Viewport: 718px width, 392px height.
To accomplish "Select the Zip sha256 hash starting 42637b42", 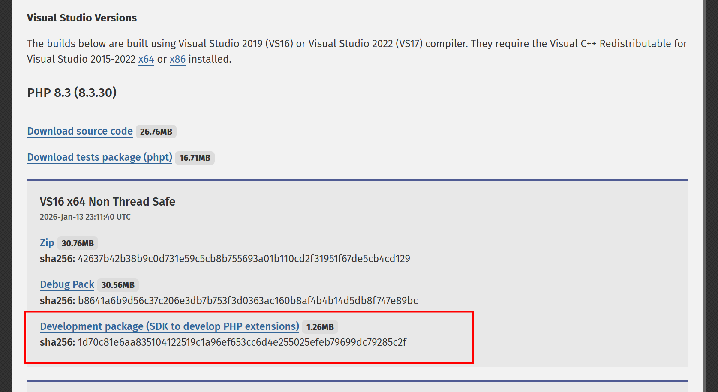I will (244, 259).
